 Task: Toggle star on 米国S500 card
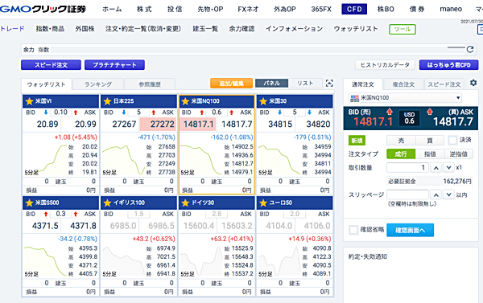[29, 203]
